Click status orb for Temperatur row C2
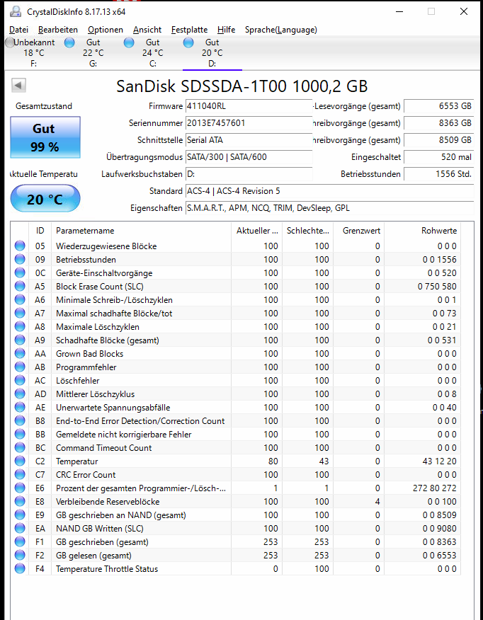 pos(20,461)
